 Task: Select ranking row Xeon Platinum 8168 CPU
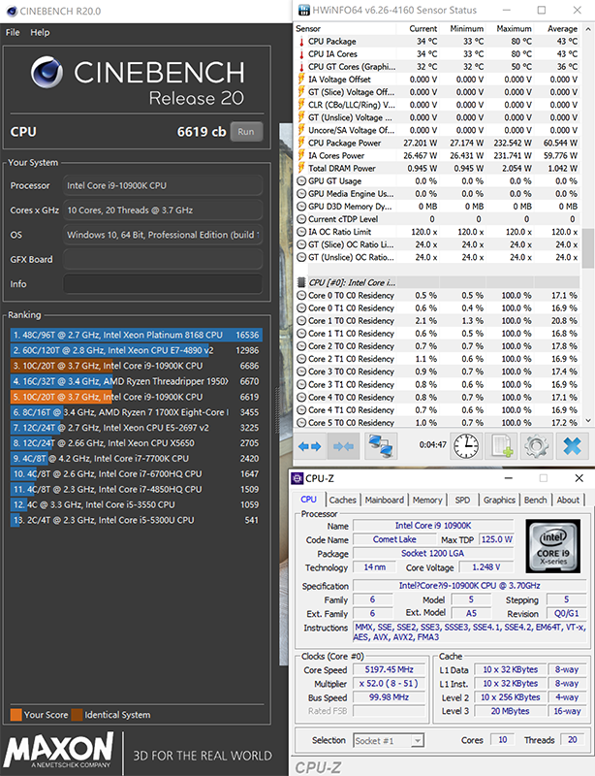tap(136, 335)
